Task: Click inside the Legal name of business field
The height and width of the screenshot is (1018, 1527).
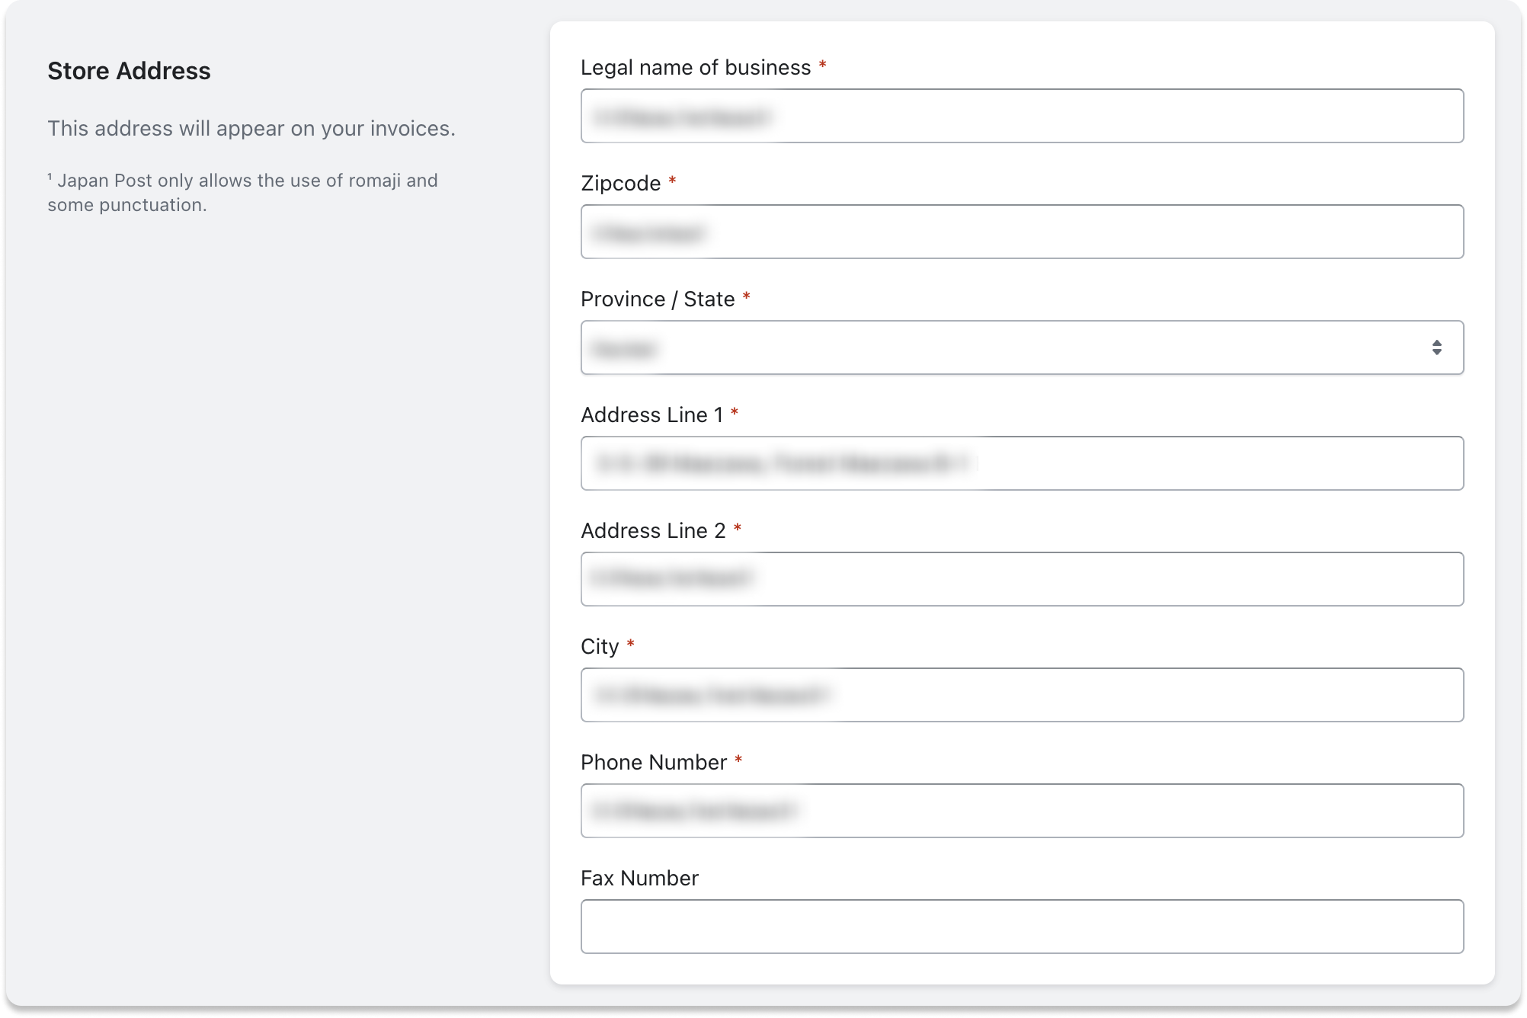Action: pyautogui.click(x=1021, y=116)
